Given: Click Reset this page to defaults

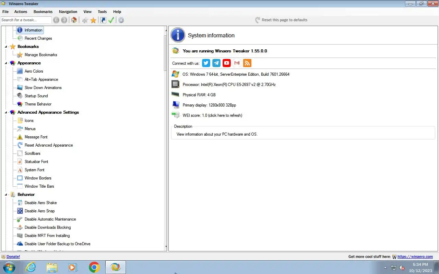Looking at the screenshot, I should click(x=281, y=20).
